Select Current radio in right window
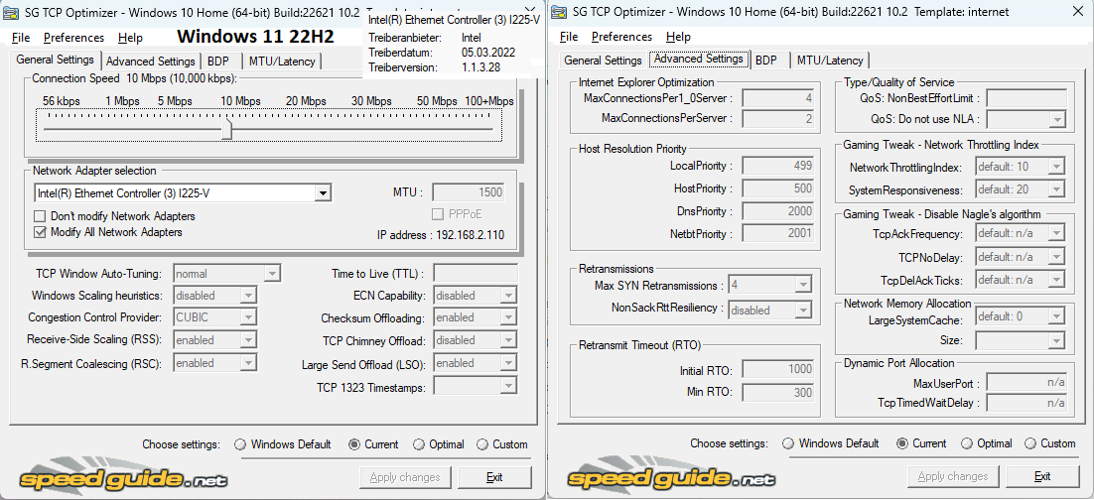This screenshot has height=500, width=1094. 902,443
